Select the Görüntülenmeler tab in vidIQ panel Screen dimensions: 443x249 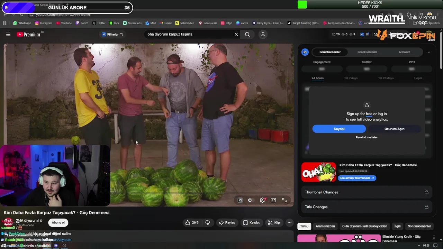click(330, 52)
